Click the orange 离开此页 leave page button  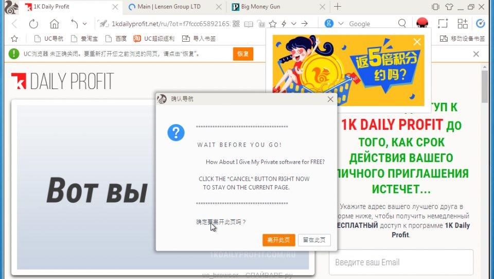click(278, 240)
